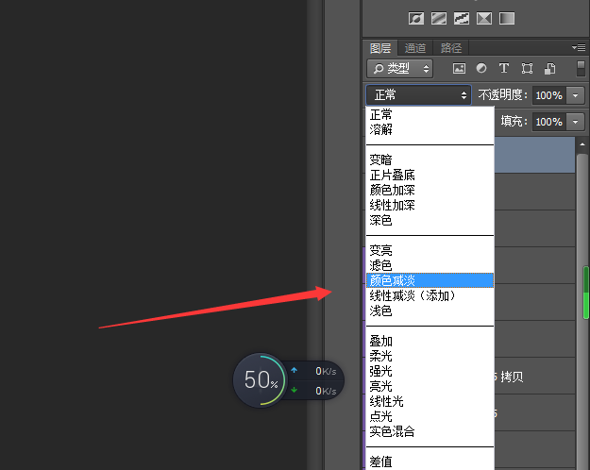The width and height of the screenshot is (590, 470).
Task: Select 深色 blend mode
Action: [430, 220]
